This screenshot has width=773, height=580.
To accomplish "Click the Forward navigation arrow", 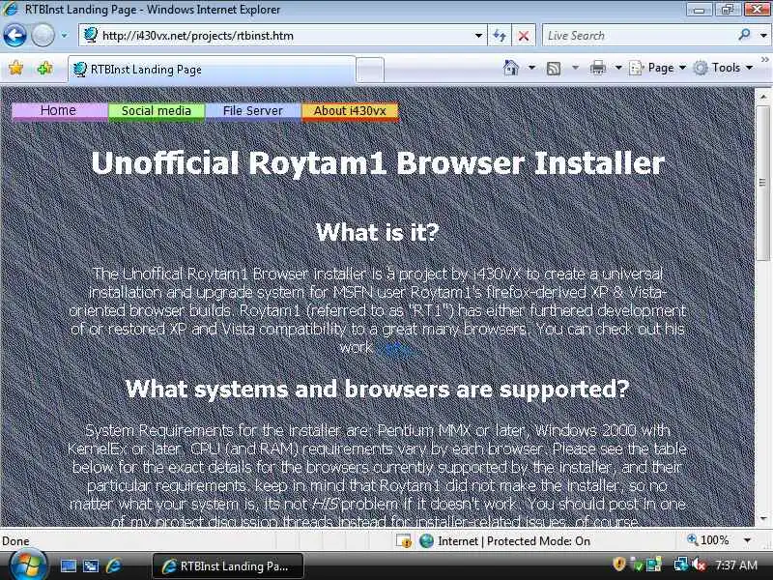I will point(43,35).
